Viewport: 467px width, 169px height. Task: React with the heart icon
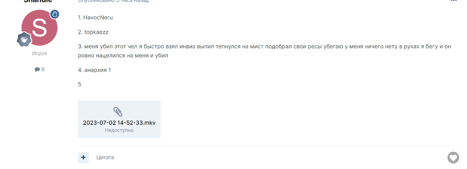click(x=453, y=157)
